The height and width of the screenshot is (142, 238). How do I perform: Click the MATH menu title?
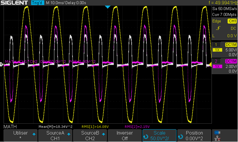click(x=10, y=127)
